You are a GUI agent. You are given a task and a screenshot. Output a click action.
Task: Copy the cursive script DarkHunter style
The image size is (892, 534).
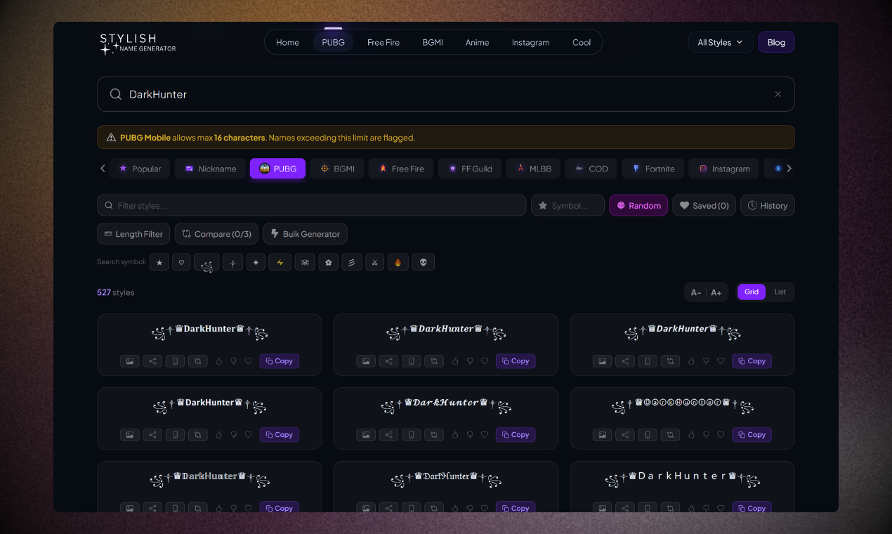(x=516, y=435)
